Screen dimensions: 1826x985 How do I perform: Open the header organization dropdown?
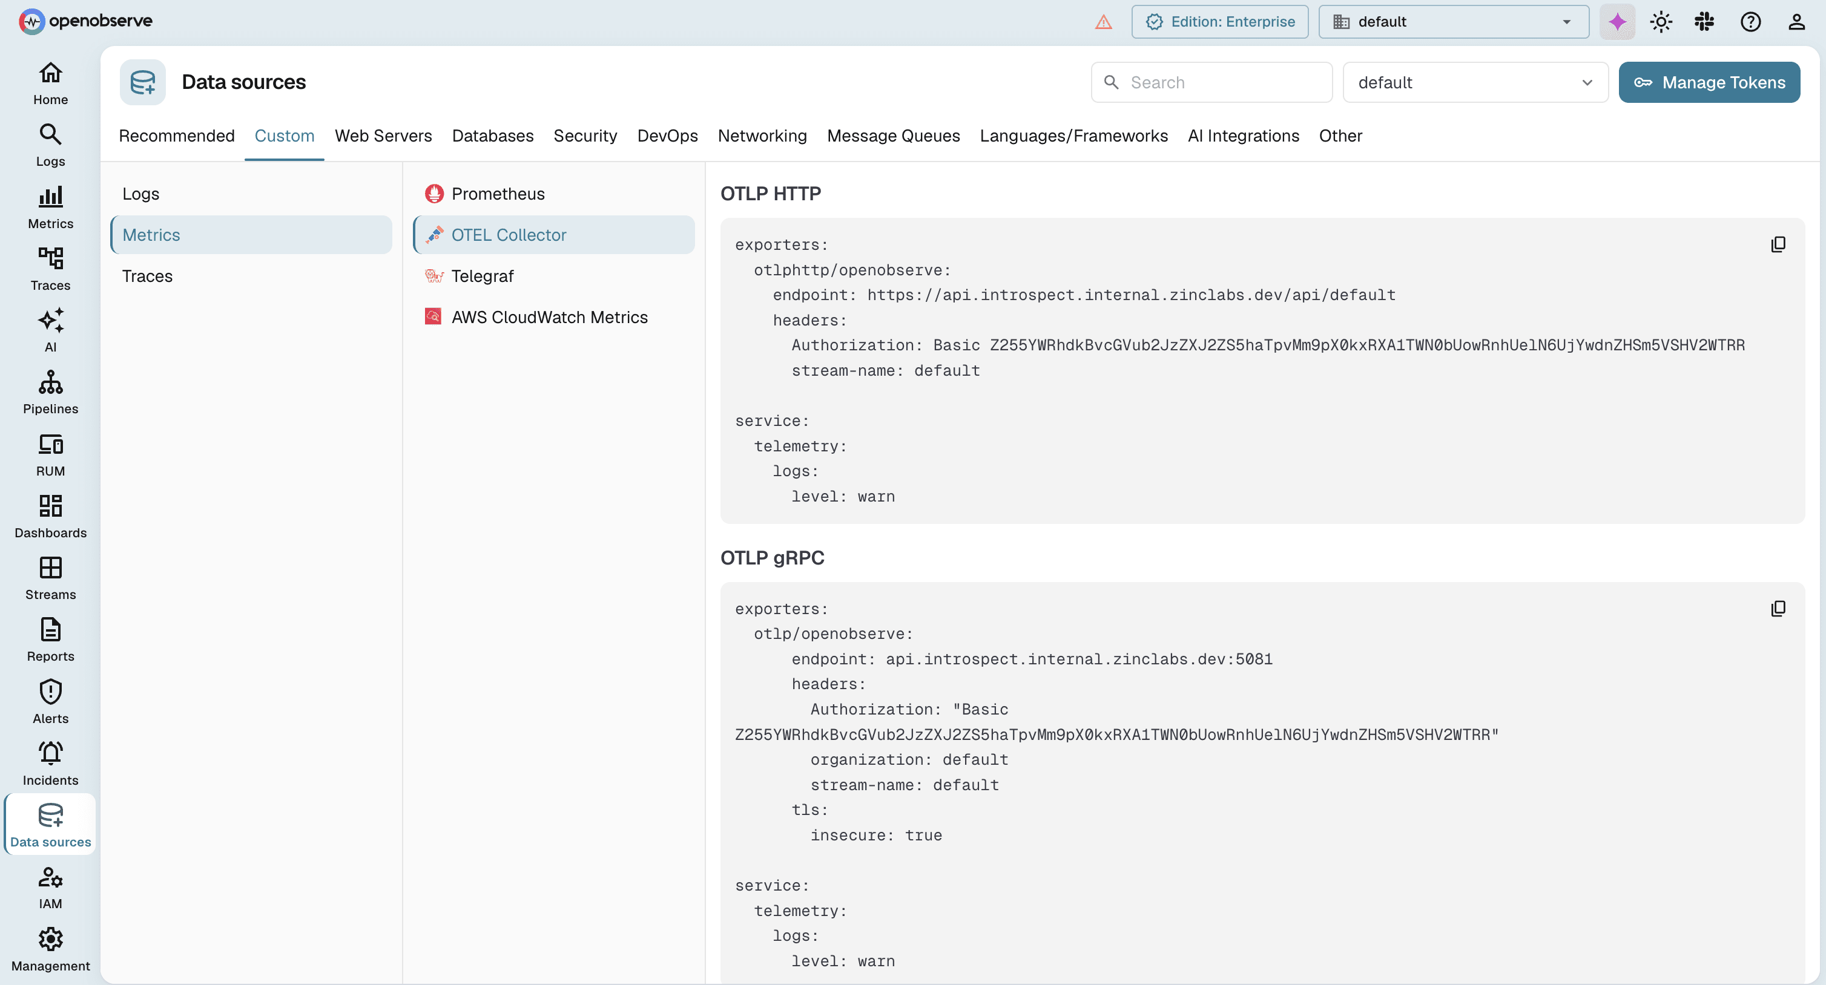point(1453,22)
